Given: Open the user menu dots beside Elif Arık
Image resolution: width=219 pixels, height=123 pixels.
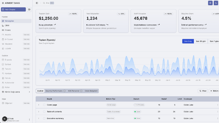Looking at the screenshot, I should [29, 119].
